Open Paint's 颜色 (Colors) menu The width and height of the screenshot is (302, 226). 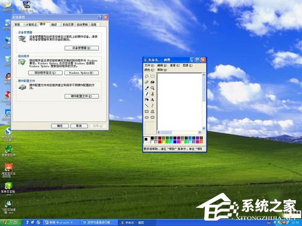pos(149,70)
